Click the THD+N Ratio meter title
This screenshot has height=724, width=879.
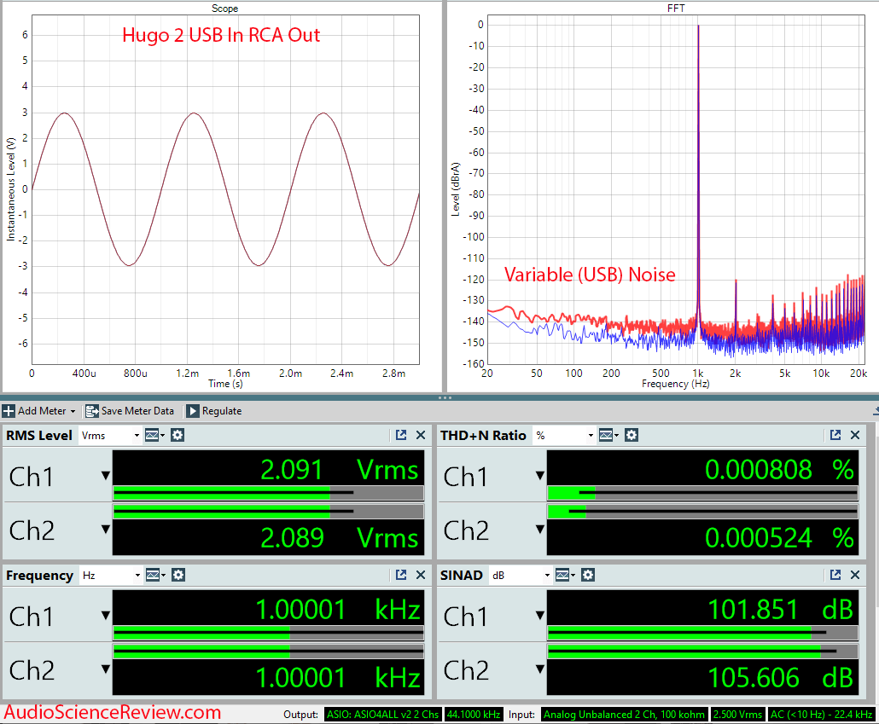[483, 436]
